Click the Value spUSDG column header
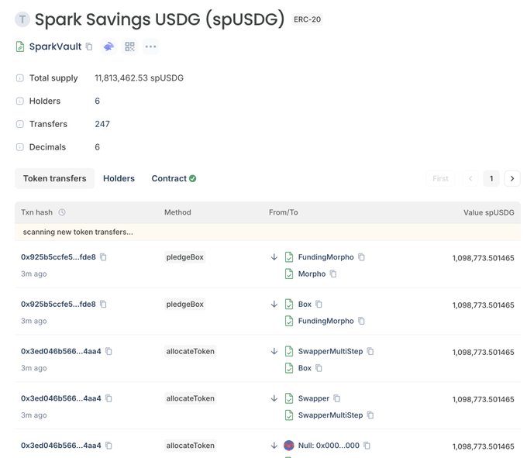This screenshot has height=458, width=527. pyautogui.click(x=489, y=212)
